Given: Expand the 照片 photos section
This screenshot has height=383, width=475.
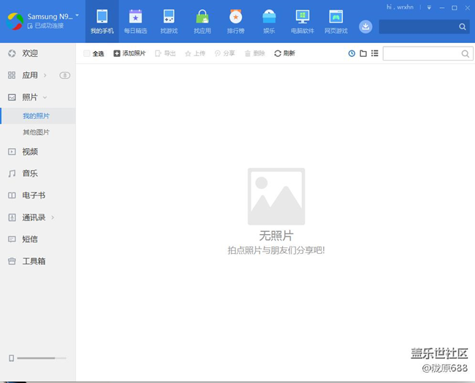Looking at the screenshot, I should tap(30, 97).
